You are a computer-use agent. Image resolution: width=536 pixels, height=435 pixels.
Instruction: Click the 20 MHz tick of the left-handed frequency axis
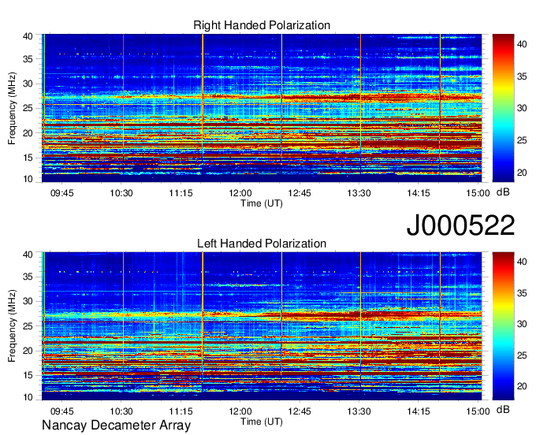tap(28, 351)
